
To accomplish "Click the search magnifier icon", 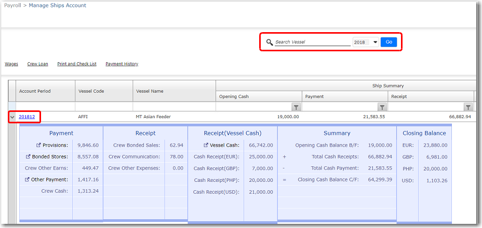I will point(269,42).
